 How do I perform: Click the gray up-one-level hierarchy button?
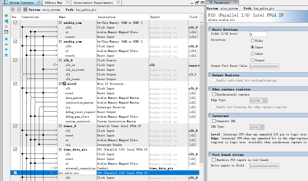[19, 9]
